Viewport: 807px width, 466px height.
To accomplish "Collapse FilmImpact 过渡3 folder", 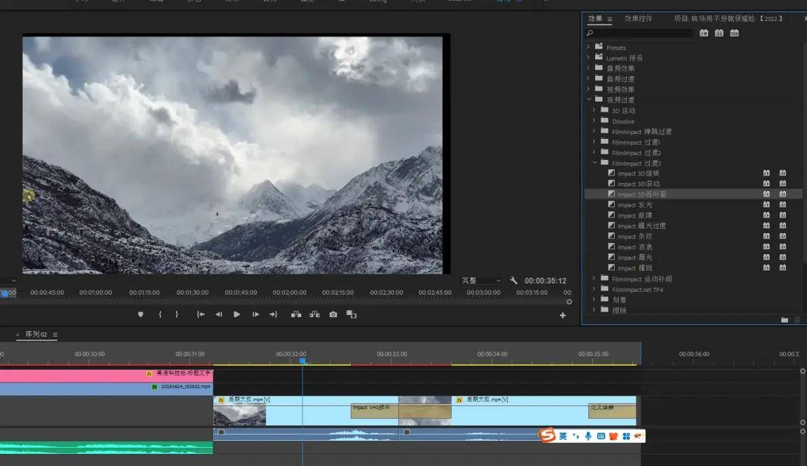I will click(x=594, y=162).
